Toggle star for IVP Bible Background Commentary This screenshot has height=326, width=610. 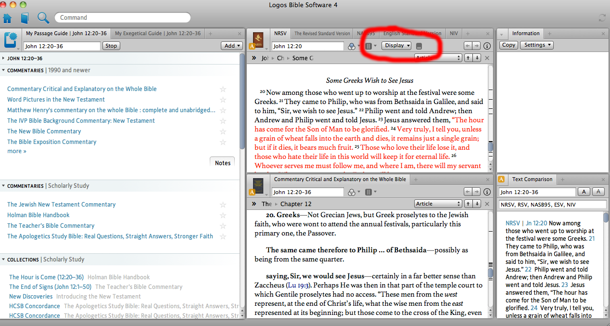[223, 121]
